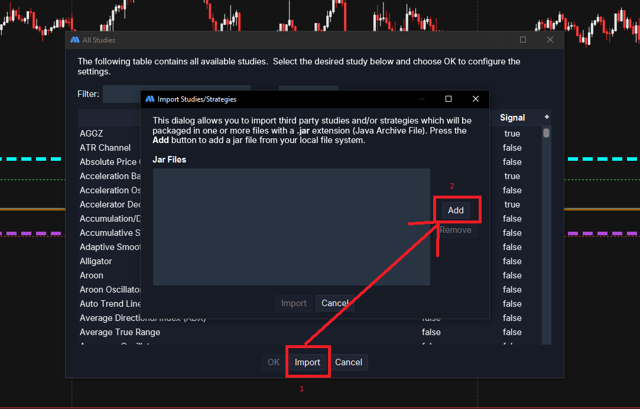640x409 pixels.
Task: Select the Auto Trend Line study
Action: pyautogui.click(x=110, y=304)
